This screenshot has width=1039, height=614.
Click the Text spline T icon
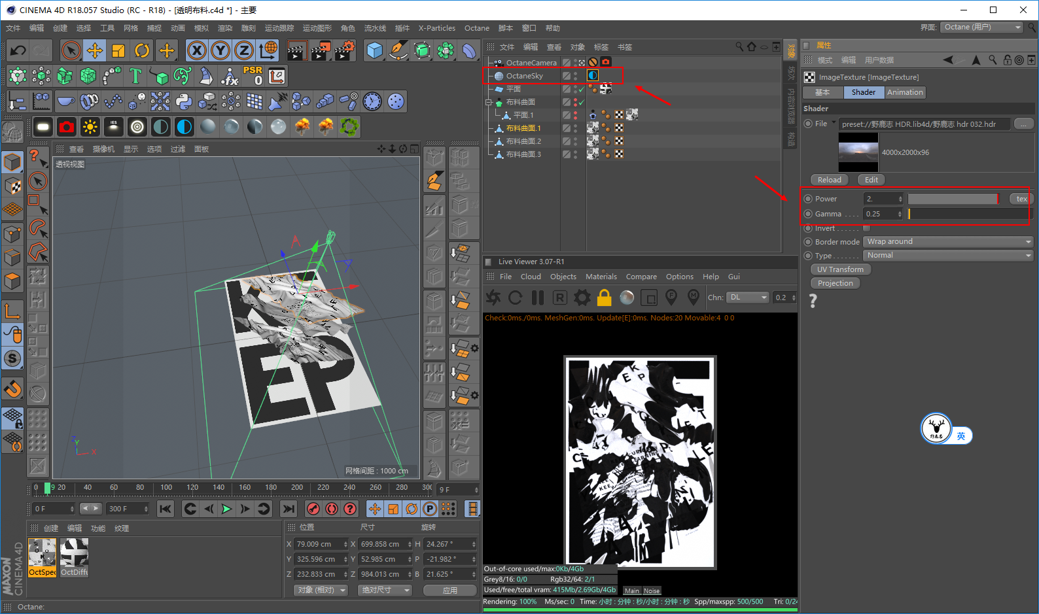pos(135,76)
